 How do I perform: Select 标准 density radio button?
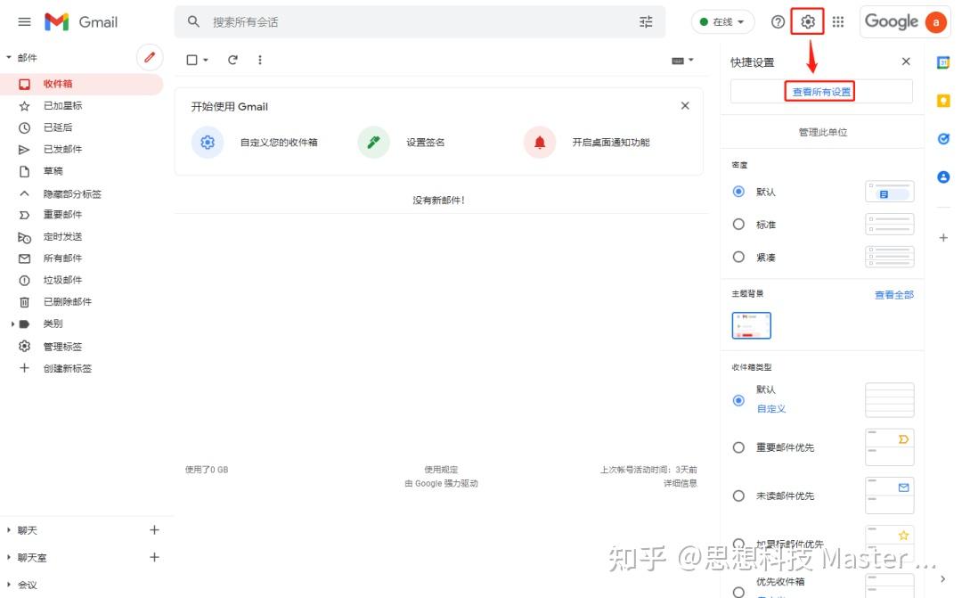tap(738, 224)
